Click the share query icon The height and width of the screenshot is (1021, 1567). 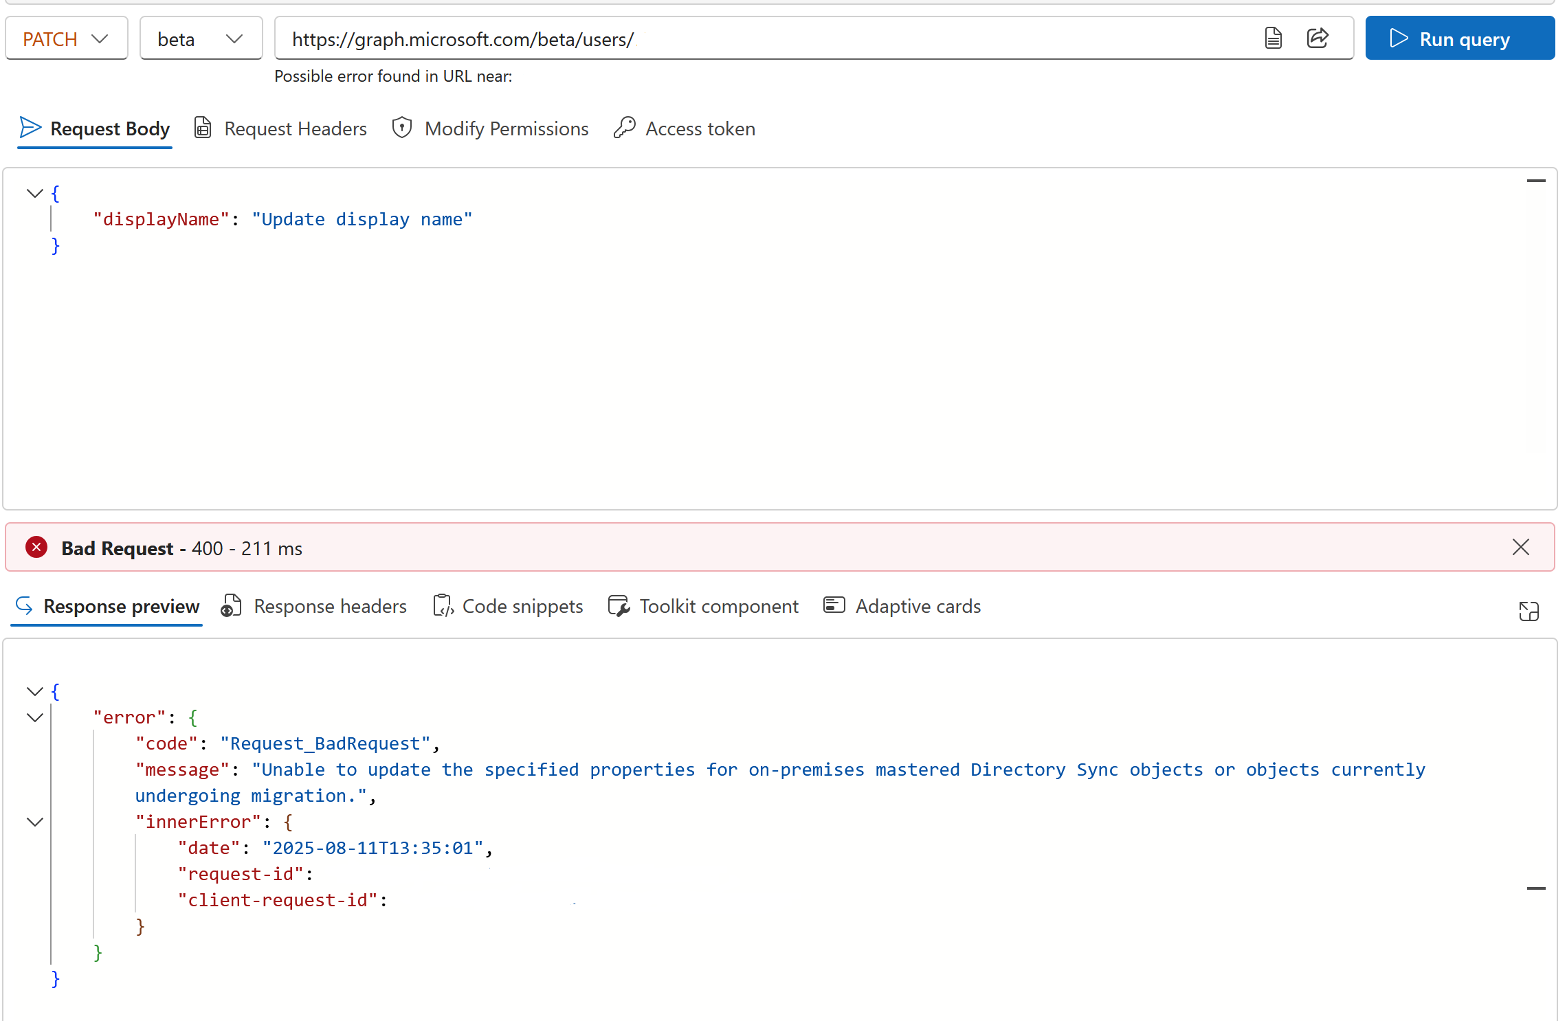point(1318,38)
